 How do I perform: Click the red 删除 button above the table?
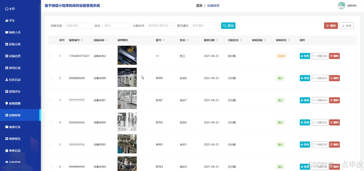pyautogui.click(x=331, y=26)
